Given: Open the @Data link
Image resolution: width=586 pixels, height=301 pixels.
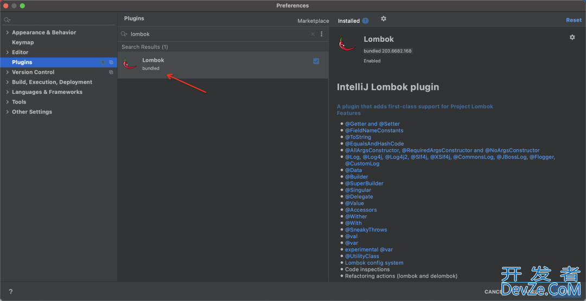Looking at the screenshot, I should coord(354,170).
